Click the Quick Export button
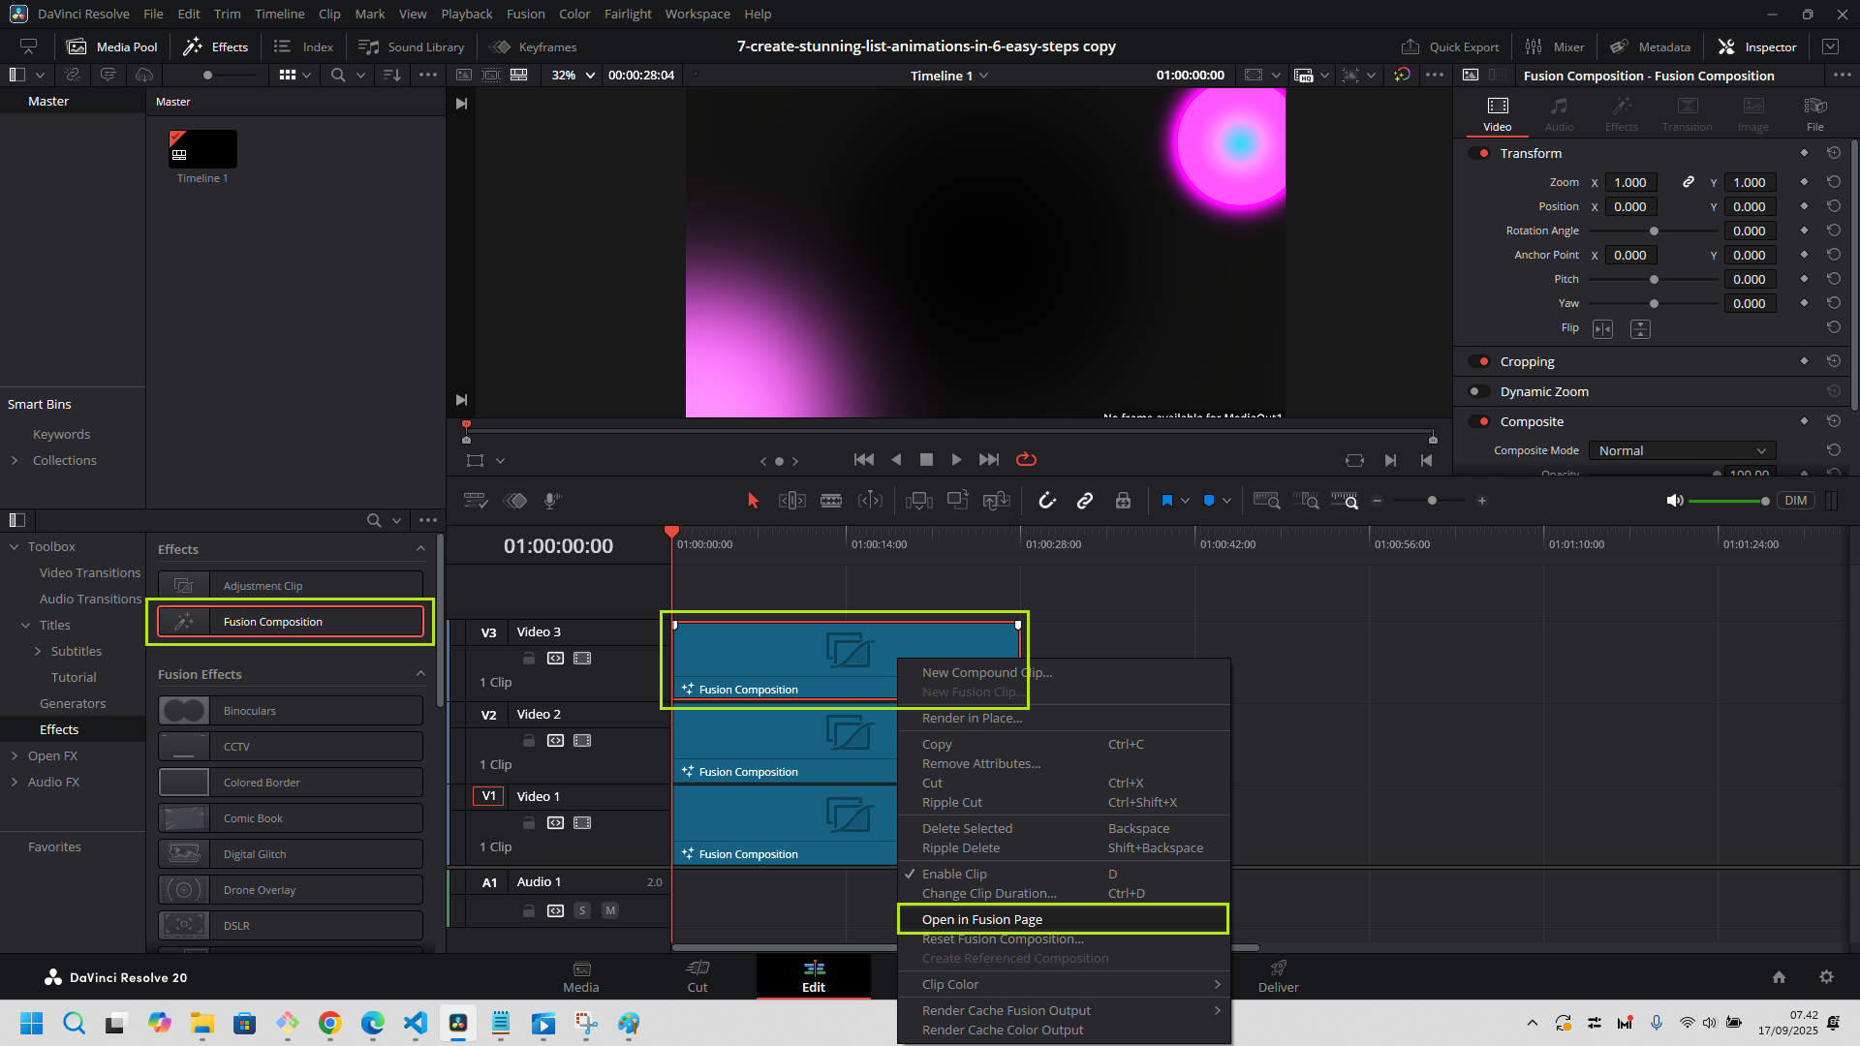 click(1450, 46)
